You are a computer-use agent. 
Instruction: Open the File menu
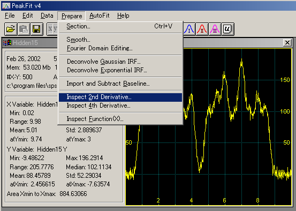tap(10, 16)
